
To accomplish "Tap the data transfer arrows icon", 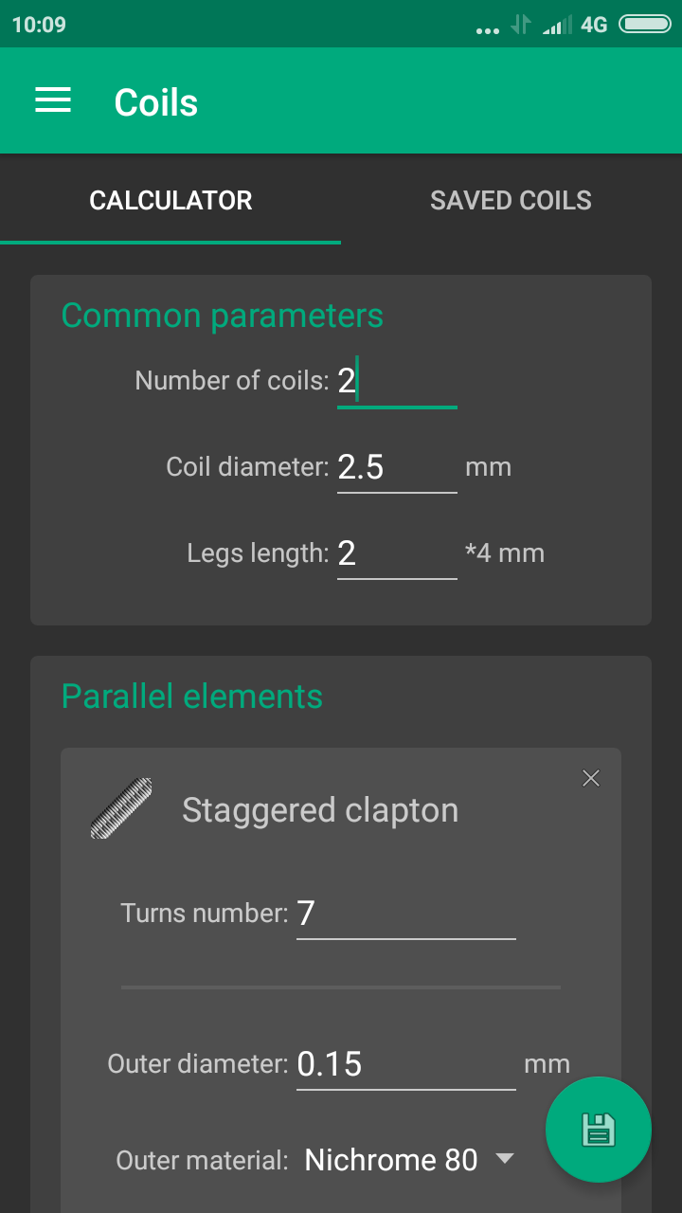I will 520,25.
